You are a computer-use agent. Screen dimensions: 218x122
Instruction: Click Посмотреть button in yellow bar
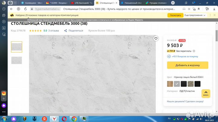175,15
